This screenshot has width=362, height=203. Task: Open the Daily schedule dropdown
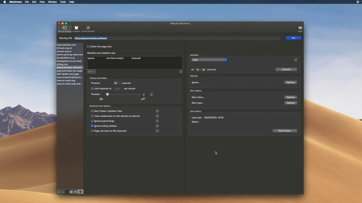(x=209, y=60)
